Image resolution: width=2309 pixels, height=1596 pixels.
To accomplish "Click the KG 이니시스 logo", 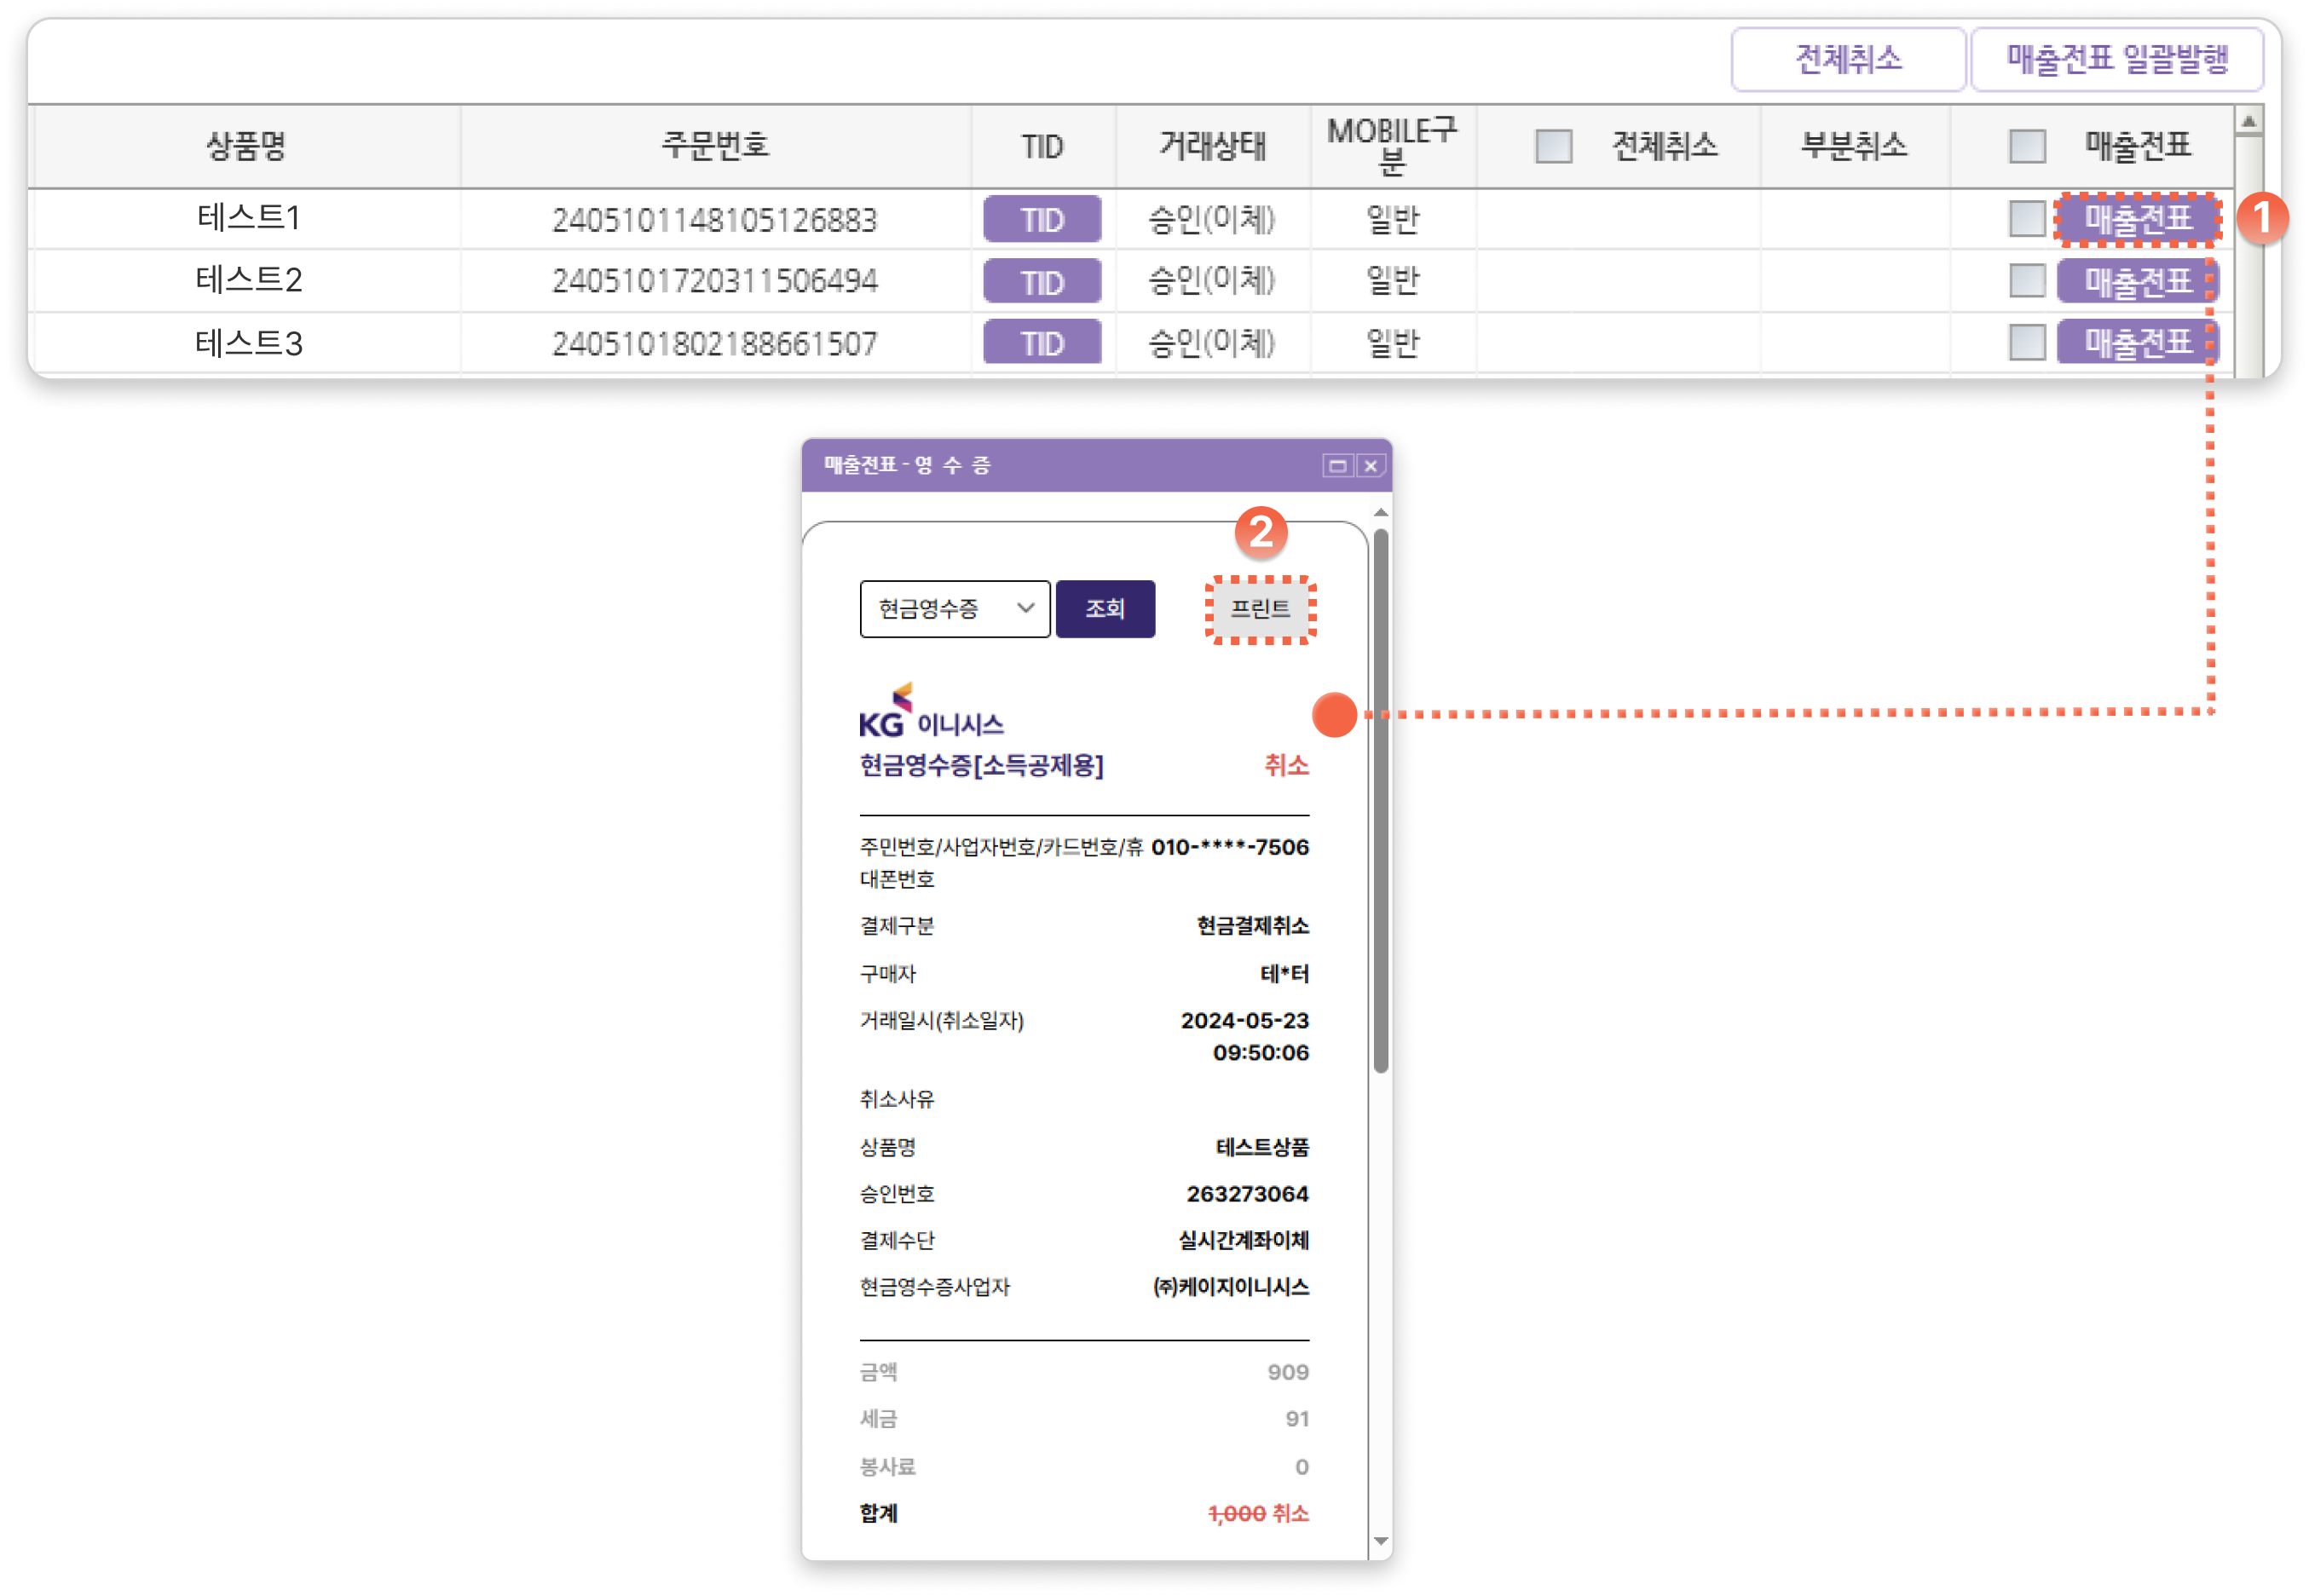I will tap(931, 711).
